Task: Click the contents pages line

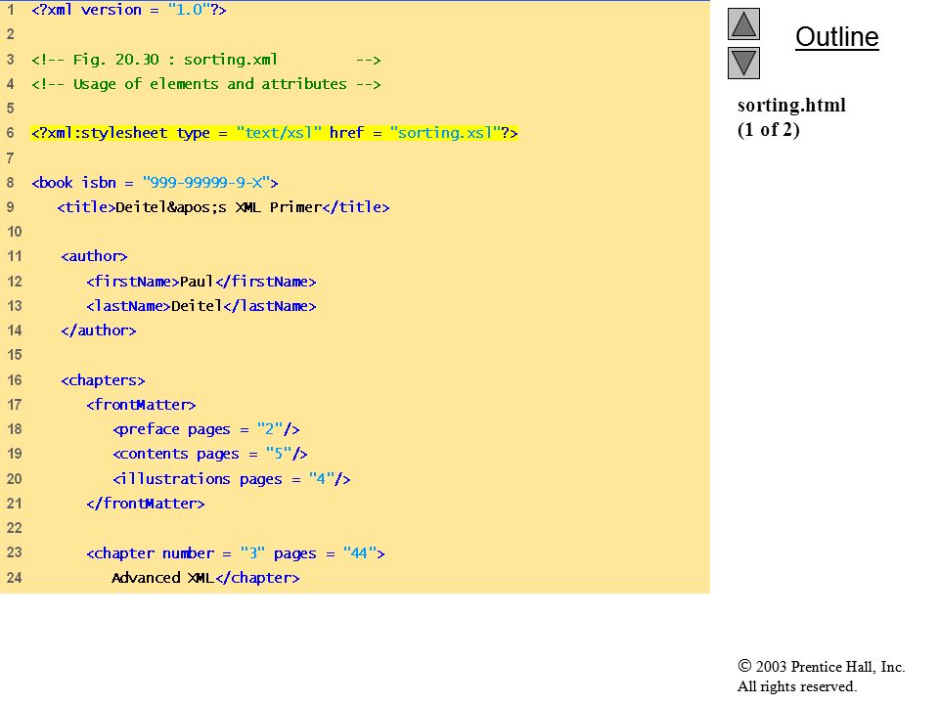Action: pyautogui.click(x=210, y=454)
